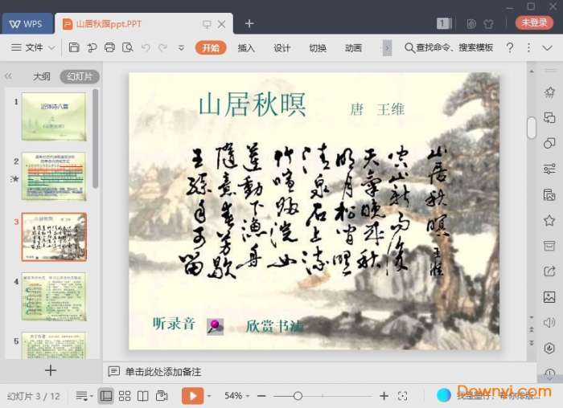The width and height of the screenshot is (563, 408).
Task: Zoom in with the plus button
Action: point(384,396)
